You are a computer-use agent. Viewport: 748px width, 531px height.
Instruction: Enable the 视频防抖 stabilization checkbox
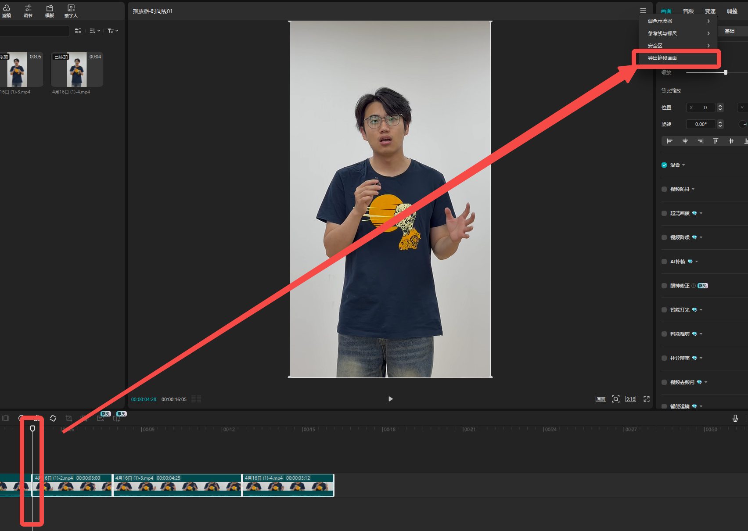coord(664,189)
